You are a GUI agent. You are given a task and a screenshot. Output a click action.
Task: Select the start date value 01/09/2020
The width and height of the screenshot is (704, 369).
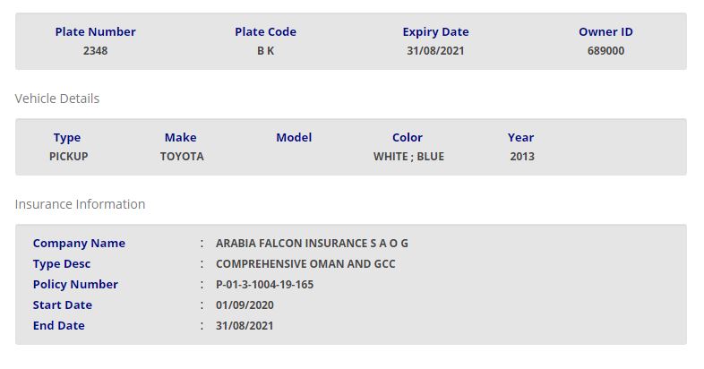(x=245, y=305)
